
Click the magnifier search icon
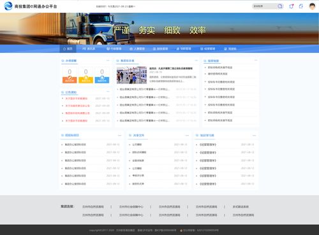click(x=280, y=6)
